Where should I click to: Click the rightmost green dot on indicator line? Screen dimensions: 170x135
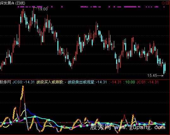coord(164,125)
